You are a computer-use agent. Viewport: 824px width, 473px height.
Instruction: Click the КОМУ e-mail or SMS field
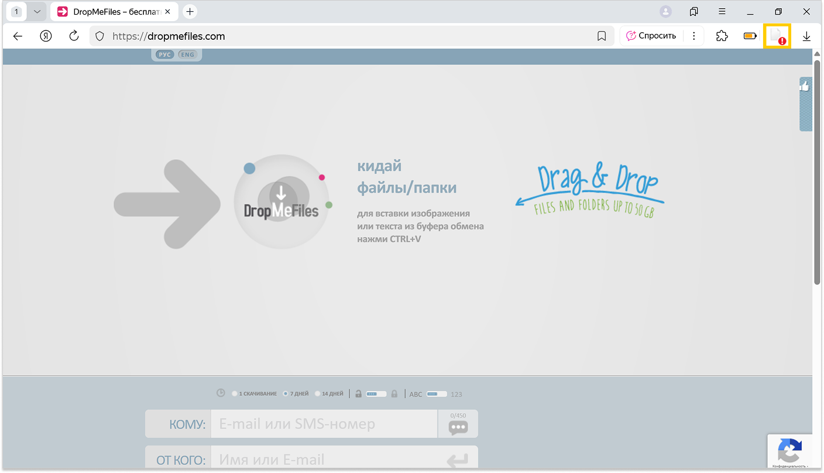pos(325,424)
